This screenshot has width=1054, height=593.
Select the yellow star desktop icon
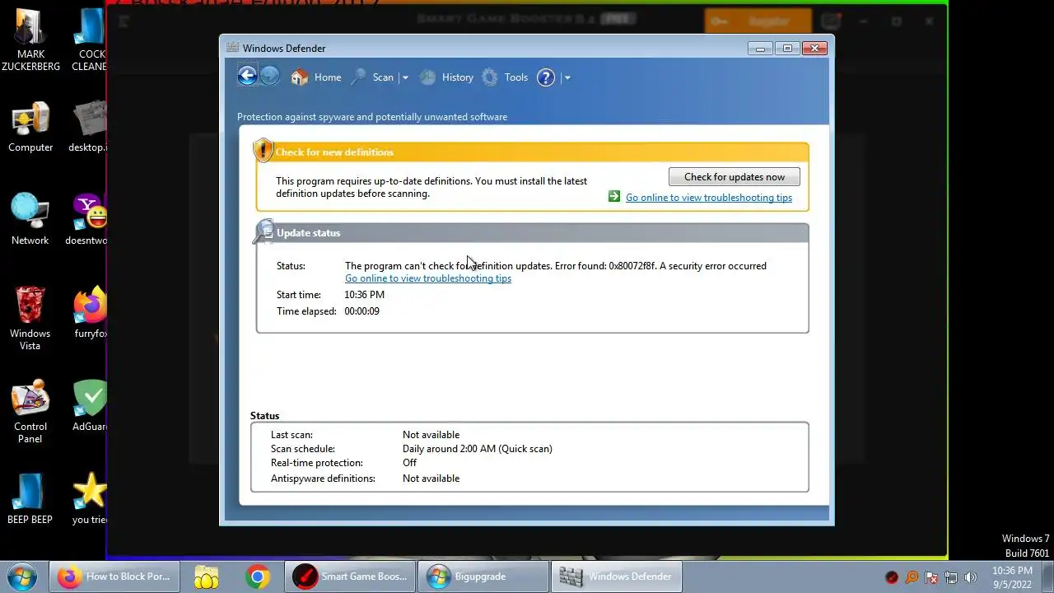[89, 498]
